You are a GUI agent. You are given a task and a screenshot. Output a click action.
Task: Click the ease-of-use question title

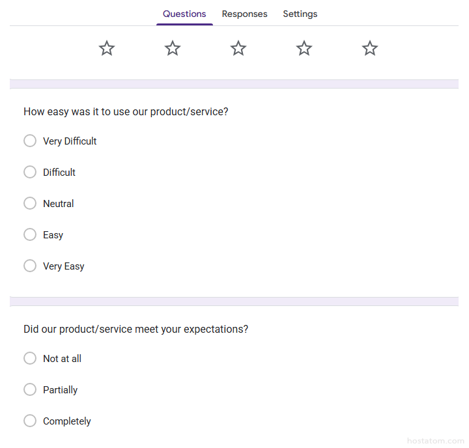[x=126, y=112]
